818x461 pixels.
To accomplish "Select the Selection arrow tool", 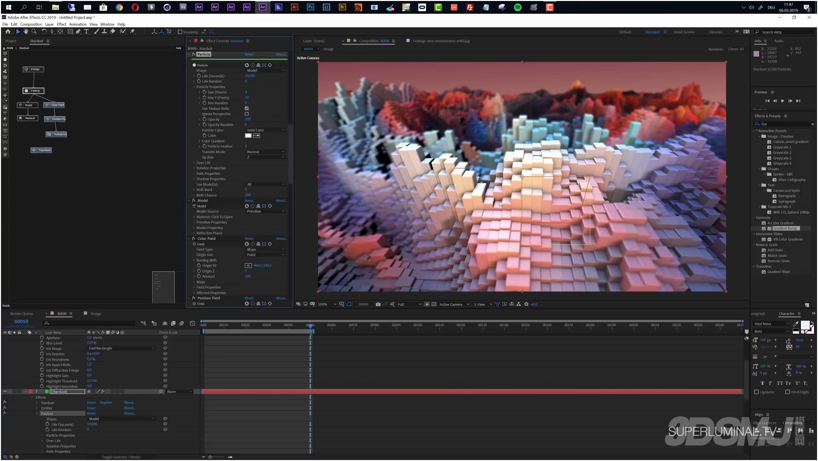I will [x=18, y=32].
